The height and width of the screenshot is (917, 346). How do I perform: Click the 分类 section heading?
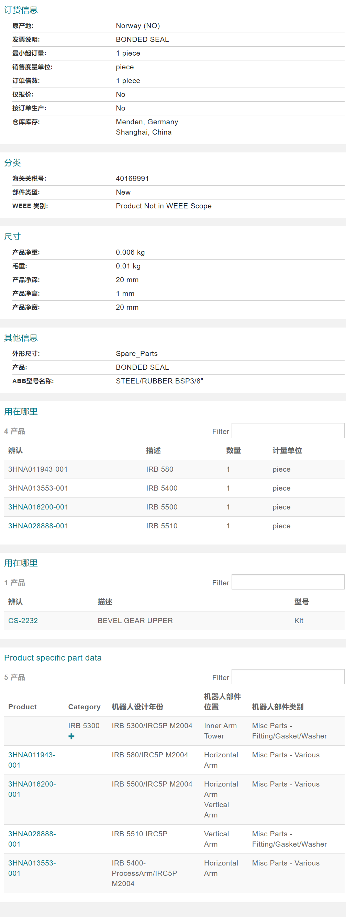click(12, 163)
